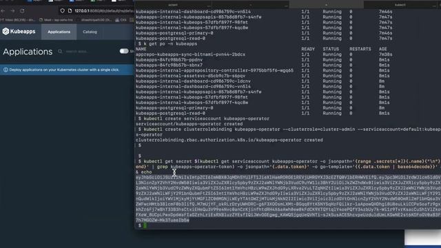This screenshot has height=248, width=441.
Task: Click the 'kubeapps-84fc98b57b-sbnx7' pod name
Action: [x=169, y=65]
